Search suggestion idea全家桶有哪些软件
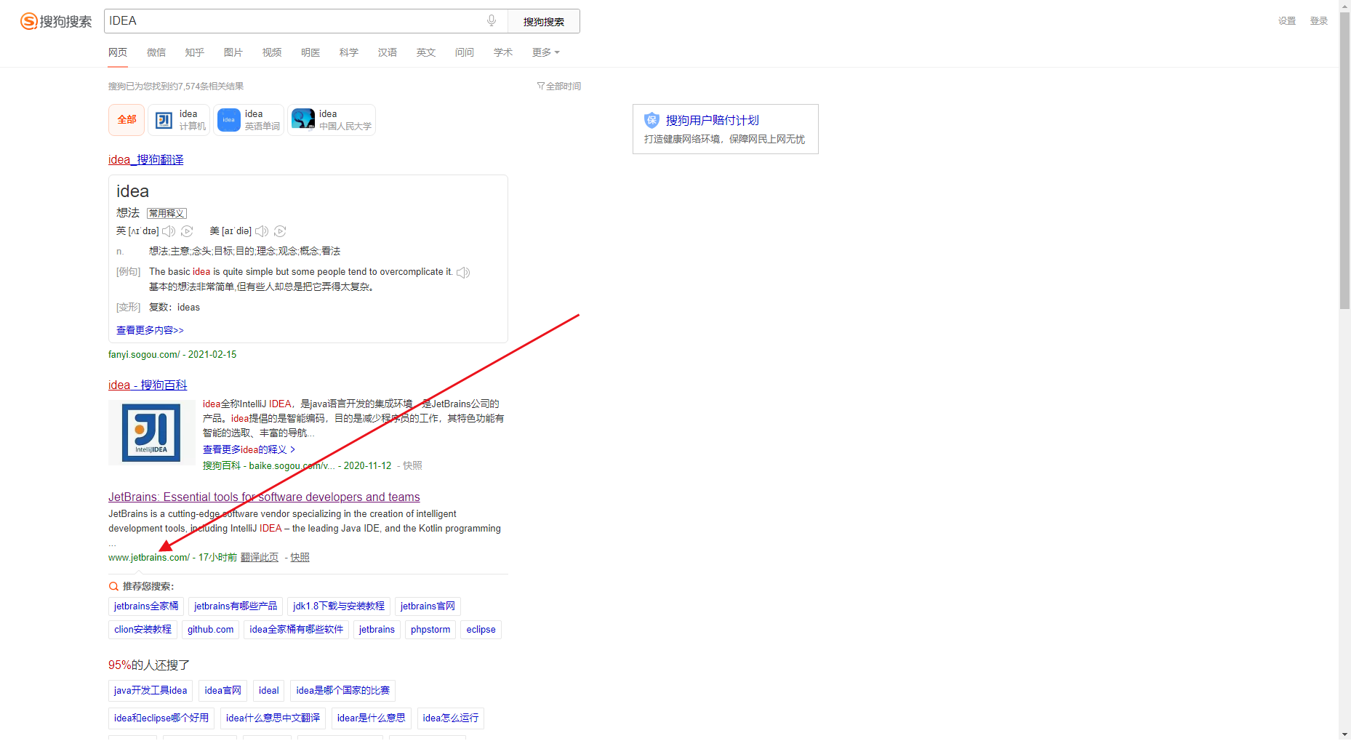Screen dimensions: 1351x741 (x=297, y=630)
